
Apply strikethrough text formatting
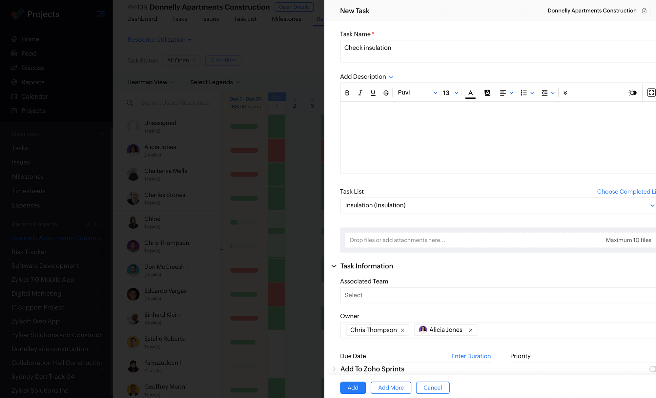pyautogui.click(x=386, y=93)
